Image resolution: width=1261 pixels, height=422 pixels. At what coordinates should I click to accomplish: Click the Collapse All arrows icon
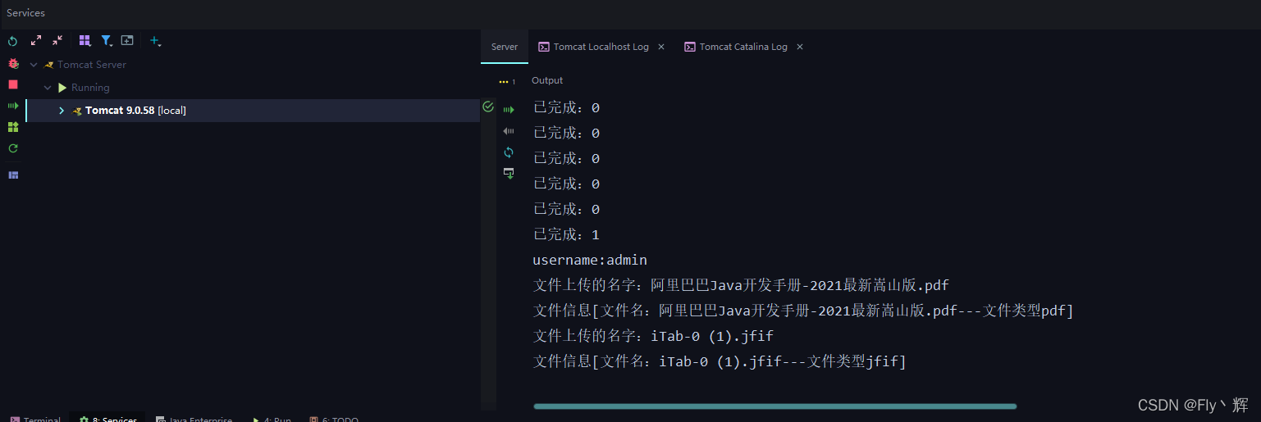point(57,40)
